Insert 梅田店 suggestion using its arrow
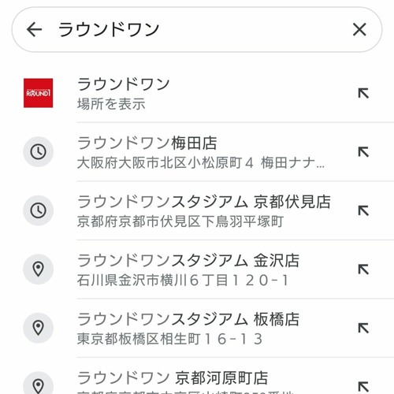This screenshot has height=394, width=394. [363, 152]
